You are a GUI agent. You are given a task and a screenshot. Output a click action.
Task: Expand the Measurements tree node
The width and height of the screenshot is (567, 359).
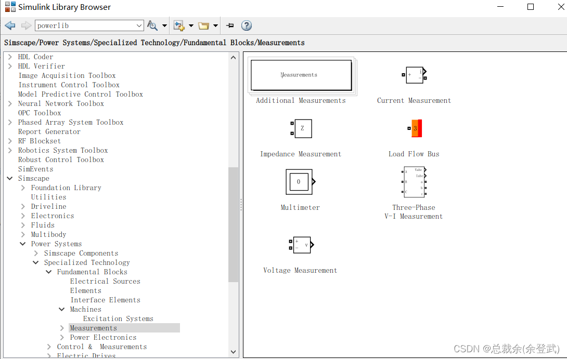coord(62,328)
